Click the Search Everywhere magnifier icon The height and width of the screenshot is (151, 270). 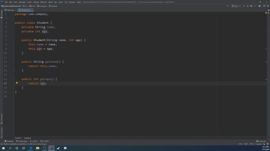268,6
